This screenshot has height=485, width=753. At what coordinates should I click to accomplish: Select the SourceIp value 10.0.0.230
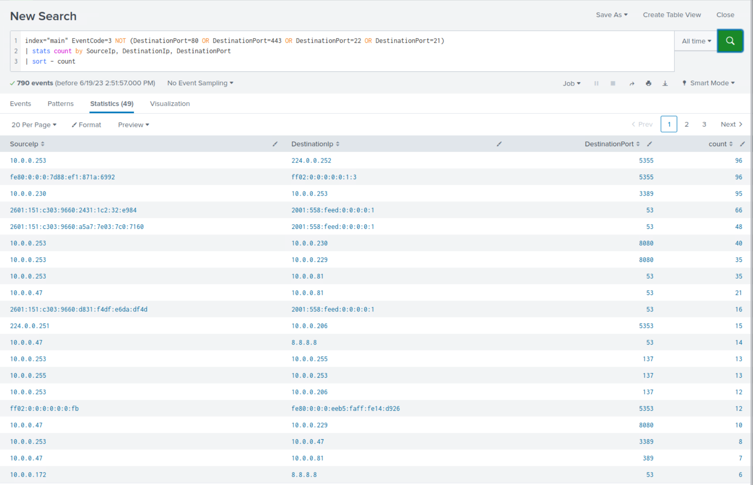(x=28, y=193)
